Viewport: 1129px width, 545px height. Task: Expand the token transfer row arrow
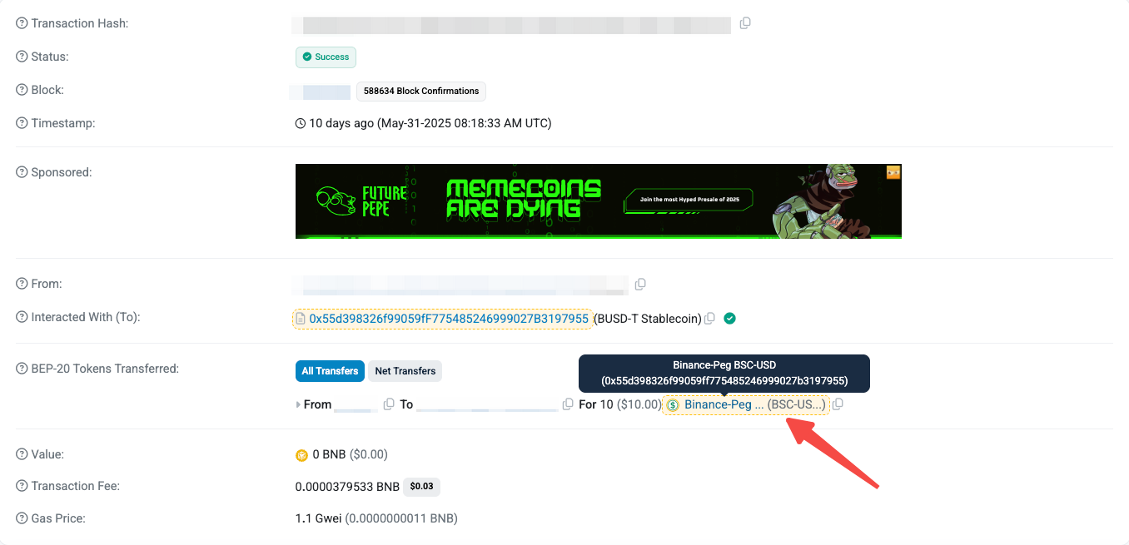click(298, 404)
